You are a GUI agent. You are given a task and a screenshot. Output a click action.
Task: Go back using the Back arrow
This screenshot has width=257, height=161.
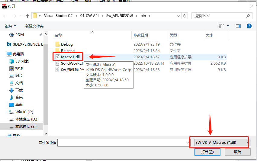point(5,16)
